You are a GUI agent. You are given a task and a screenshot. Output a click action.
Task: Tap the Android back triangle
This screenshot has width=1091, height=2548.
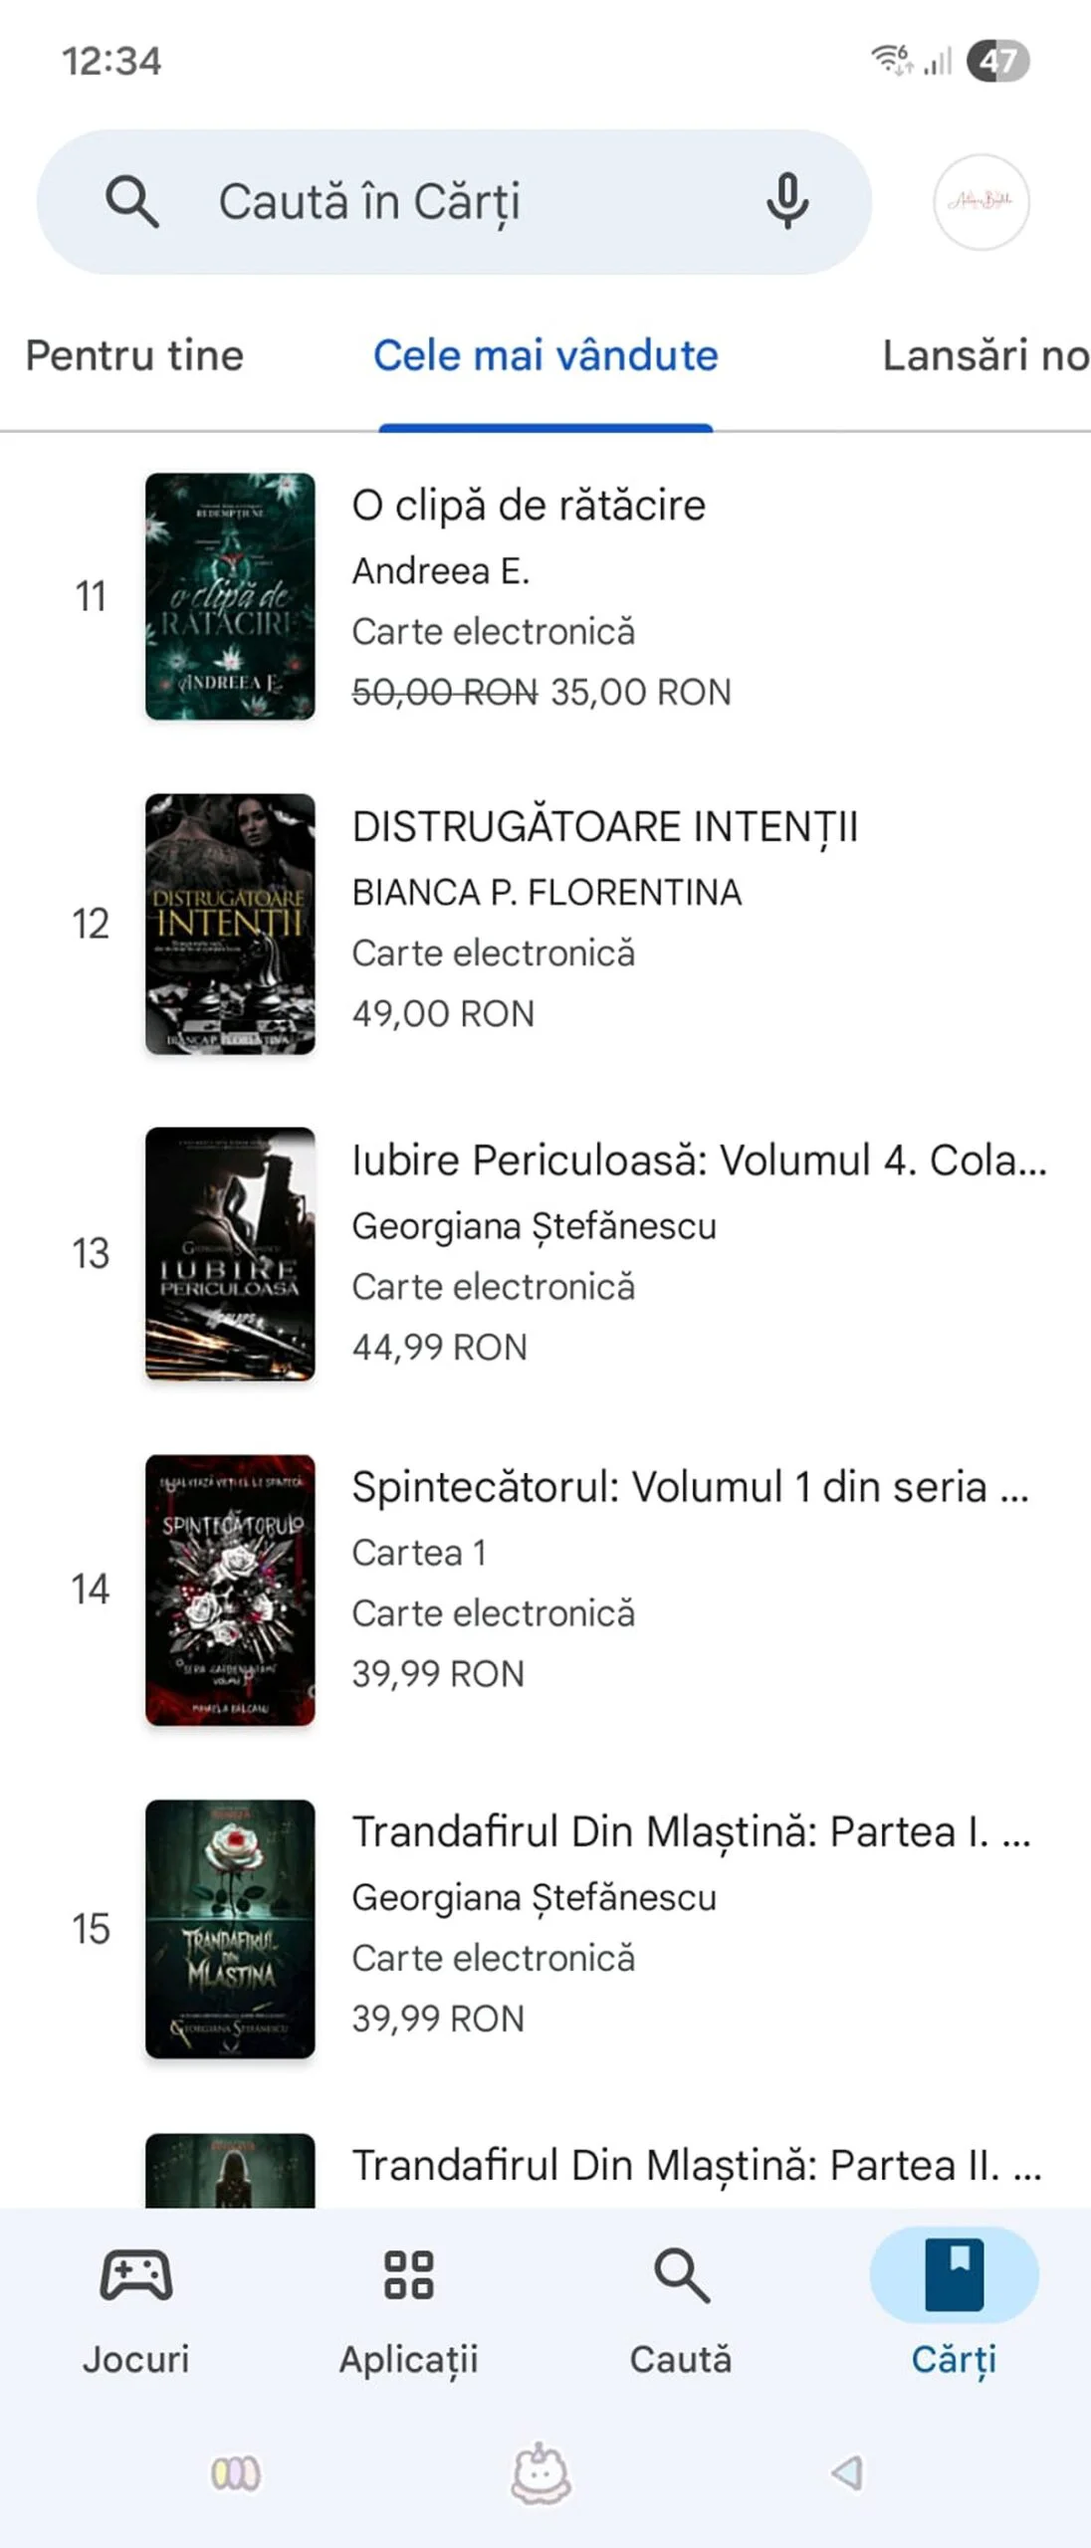point(847,2473)
